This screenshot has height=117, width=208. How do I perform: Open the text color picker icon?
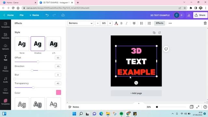pos(116,23)
